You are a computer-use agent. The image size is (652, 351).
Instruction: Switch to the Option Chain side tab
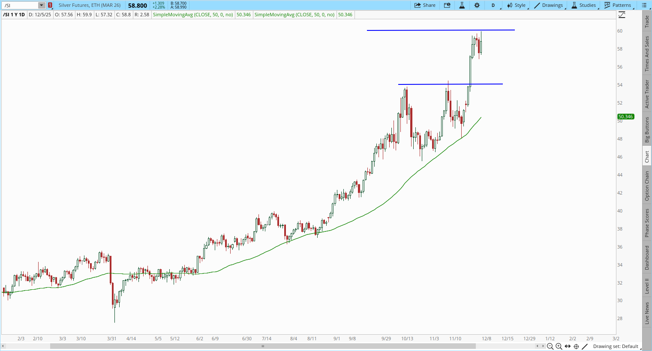647,186
